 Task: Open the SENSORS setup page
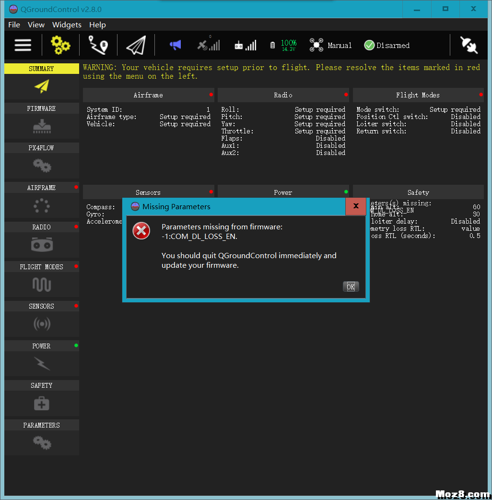[41, 306]
